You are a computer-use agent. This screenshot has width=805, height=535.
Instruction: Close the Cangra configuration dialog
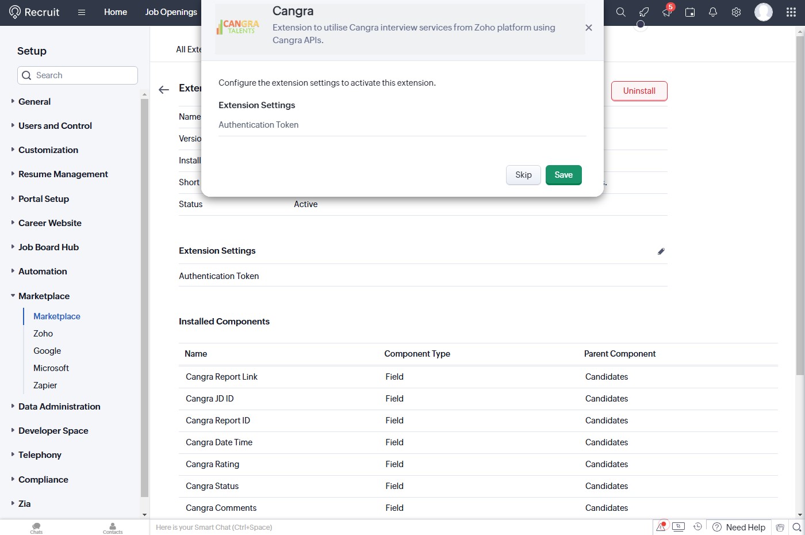[589, 28]
